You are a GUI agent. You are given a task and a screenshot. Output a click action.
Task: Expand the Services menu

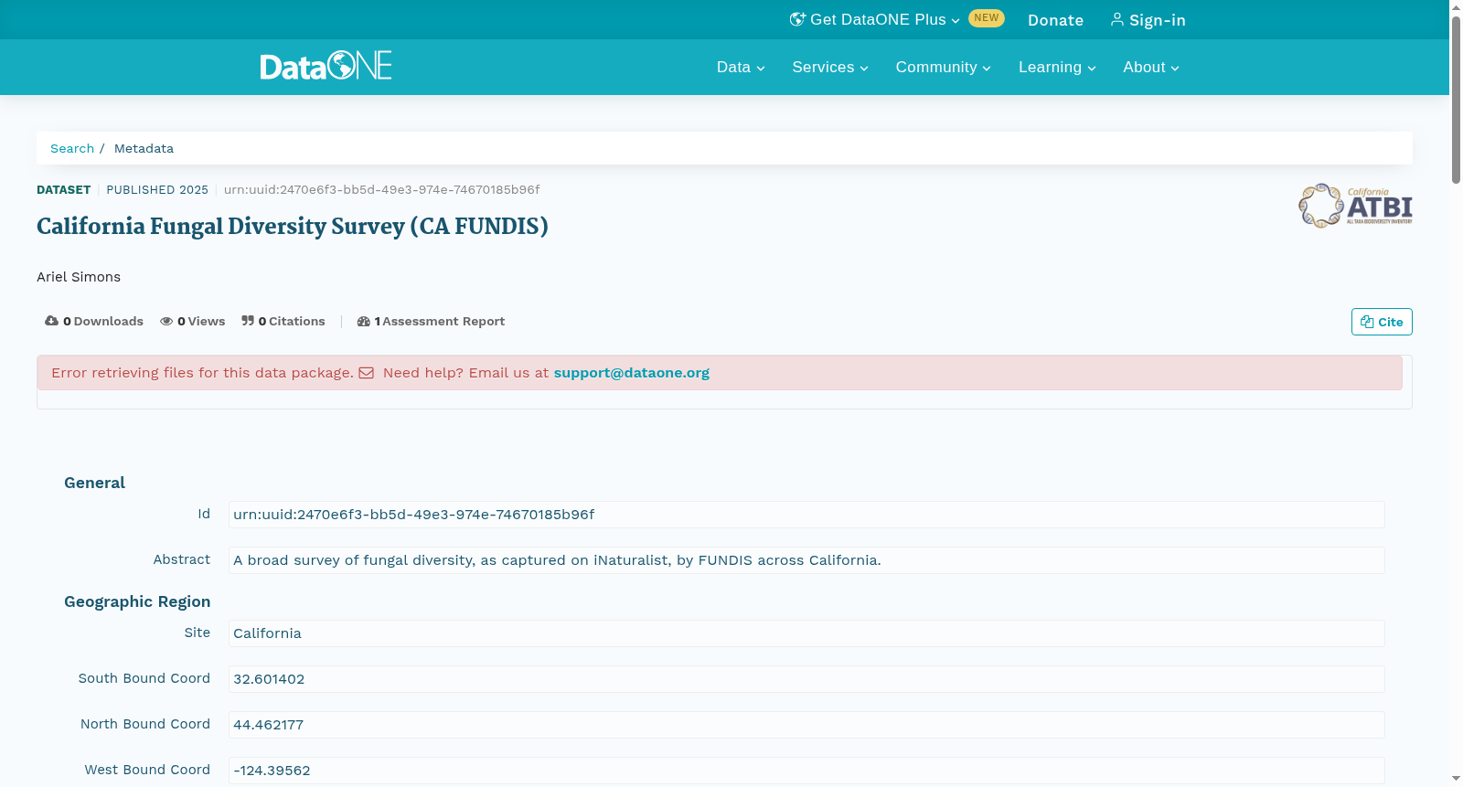tap(830, 68)
